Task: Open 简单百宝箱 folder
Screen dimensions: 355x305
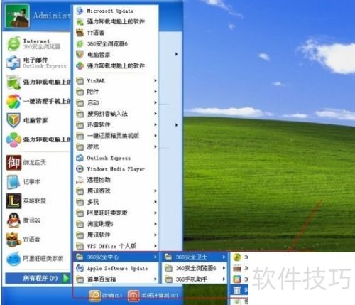Action: (116, 279)
